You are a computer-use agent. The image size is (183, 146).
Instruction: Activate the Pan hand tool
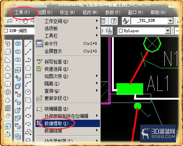coord(25,21)
